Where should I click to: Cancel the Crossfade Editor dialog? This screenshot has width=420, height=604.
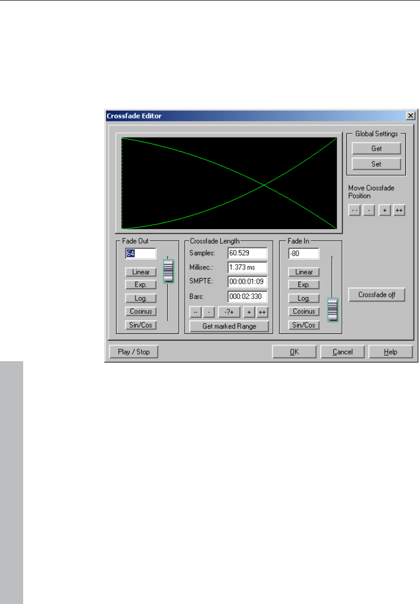[x=342, y=352]
